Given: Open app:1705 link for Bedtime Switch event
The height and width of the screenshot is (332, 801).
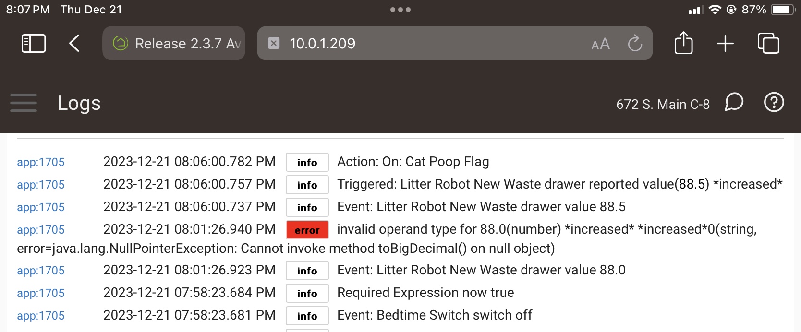Looking at the screenshot, I should tap(41, 316).
